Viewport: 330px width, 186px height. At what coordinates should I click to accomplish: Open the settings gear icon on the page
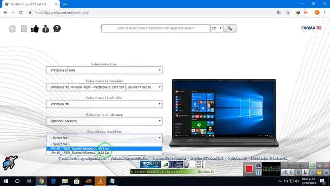coord(12,28)
